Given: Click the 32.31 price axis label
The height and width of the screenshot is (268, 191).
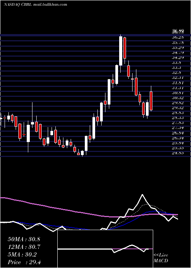Looking at the screenshot, I should coord(178,78).
